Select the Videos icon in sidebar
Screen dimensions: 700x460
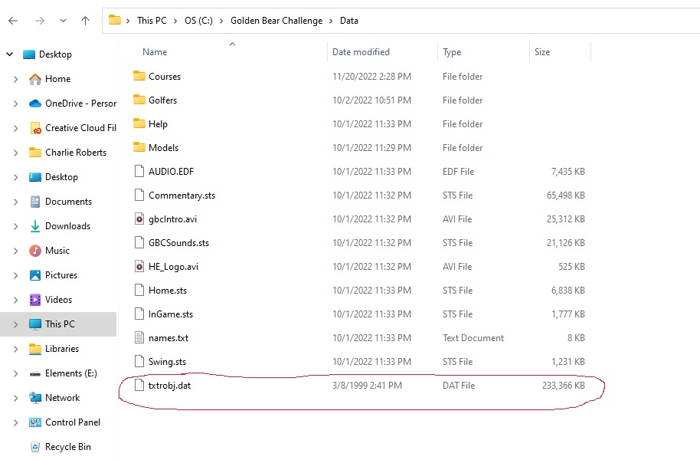coord(34,300)
